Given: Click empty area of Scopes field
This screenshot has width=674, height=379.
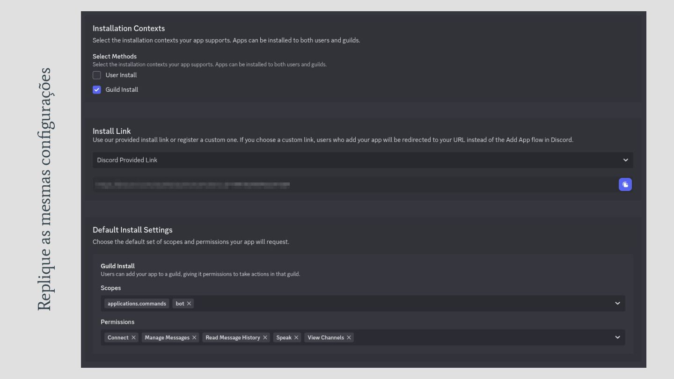Looking at the screenshot, I should tap(398, 303).
